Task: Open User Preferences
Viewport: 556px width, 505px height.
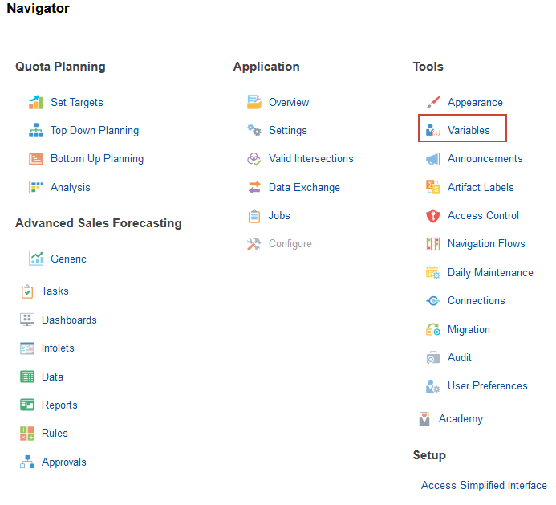Action: 487,385
